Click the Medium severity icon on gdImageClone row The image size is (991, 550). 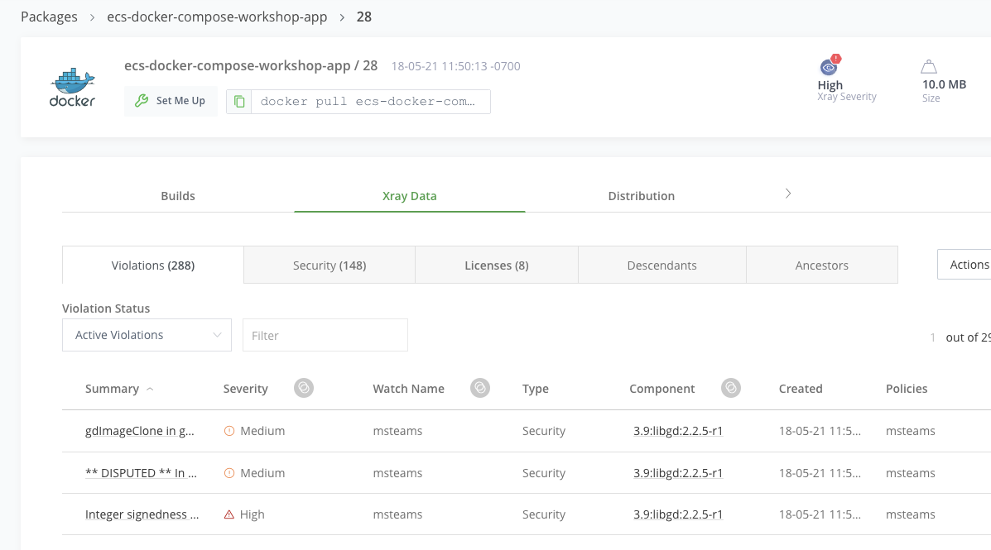230,430
